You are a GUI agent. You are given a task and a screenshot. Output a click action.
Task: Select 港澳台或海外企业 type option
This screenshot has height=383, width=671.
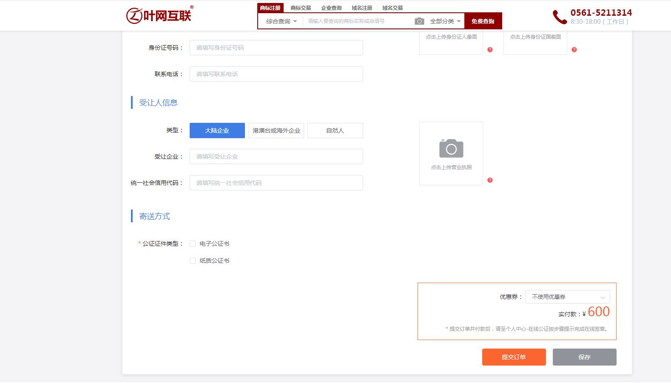coord(276,131)
